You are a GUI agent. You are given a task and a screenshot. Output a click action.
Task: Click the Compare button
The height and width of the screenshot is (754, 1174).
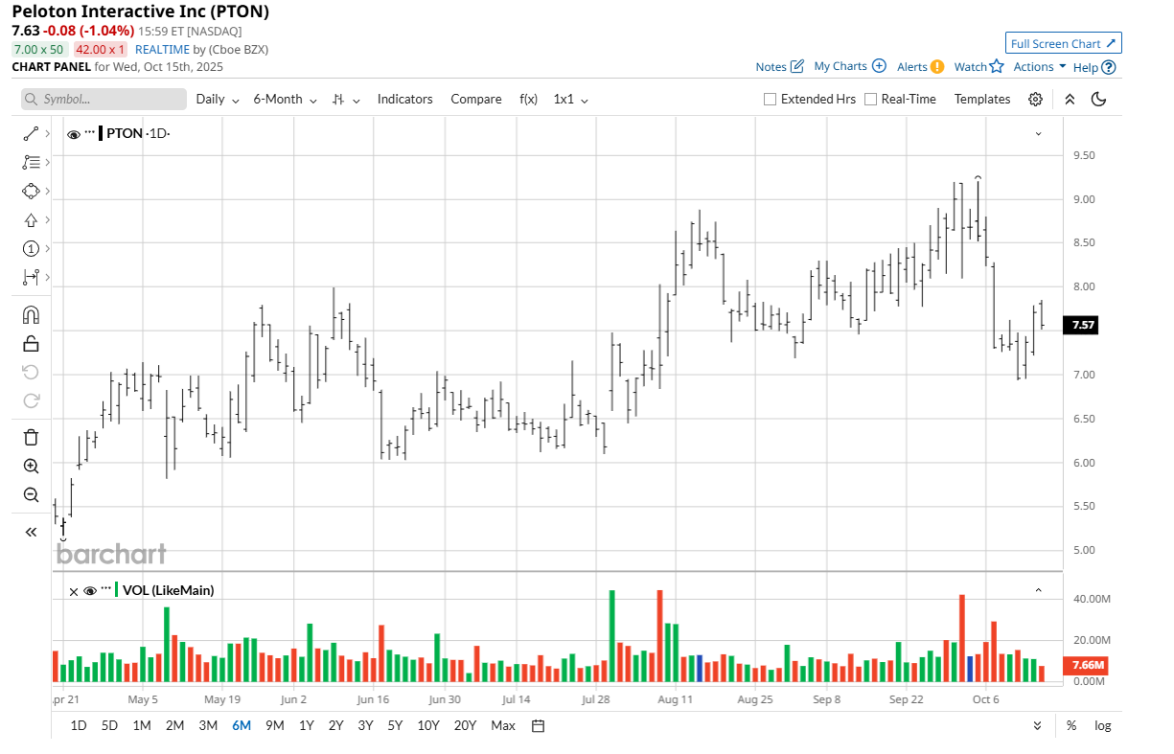[476, 99]
